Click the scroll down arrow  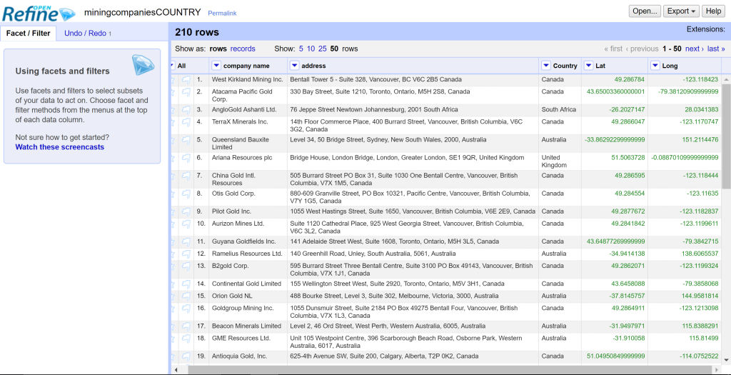click(726, 359)
